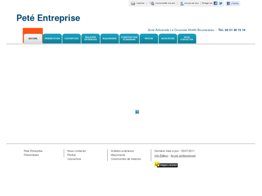Open footer Présentation link
The height and width of the screenshot is (196, 262).
[x=31, y=155]
